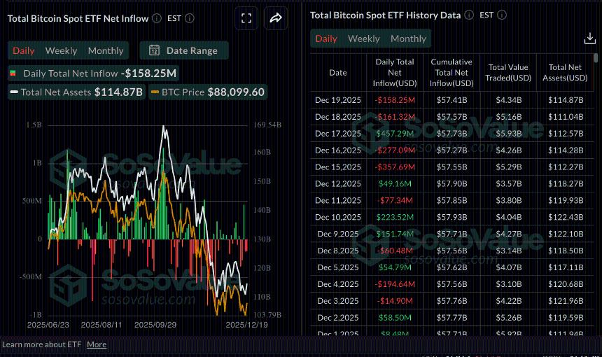Open EST info icon in Net Inflow panel
The height and width of the screenshot is (357, 602).
click(190, 18)
